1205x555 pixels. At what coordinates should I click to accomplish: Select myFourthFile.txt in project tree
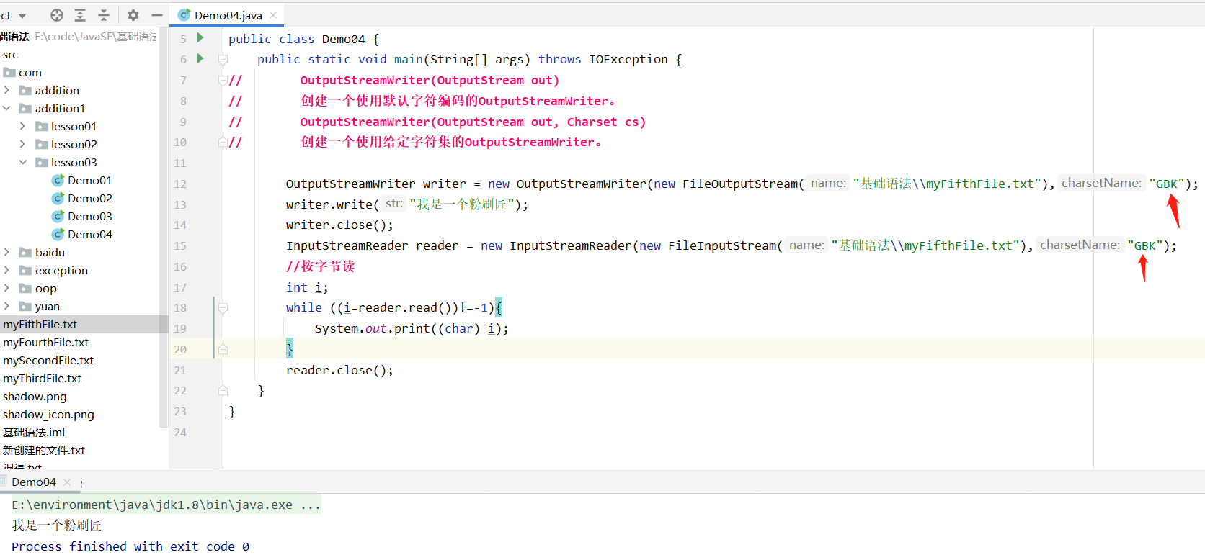[x=45, y=342]
